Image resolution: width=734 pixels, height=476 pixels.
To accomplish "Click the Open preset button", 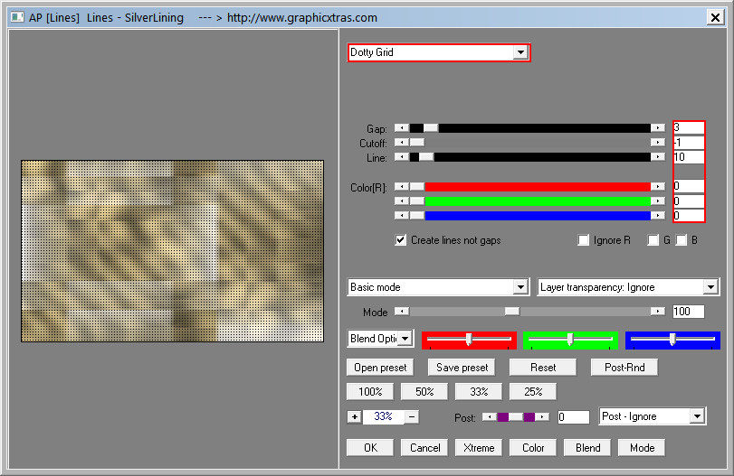I will coord(379,368).
